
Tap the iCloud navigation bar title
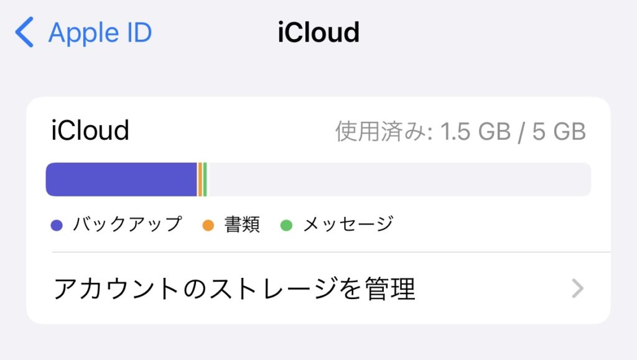tap(318, 32)
